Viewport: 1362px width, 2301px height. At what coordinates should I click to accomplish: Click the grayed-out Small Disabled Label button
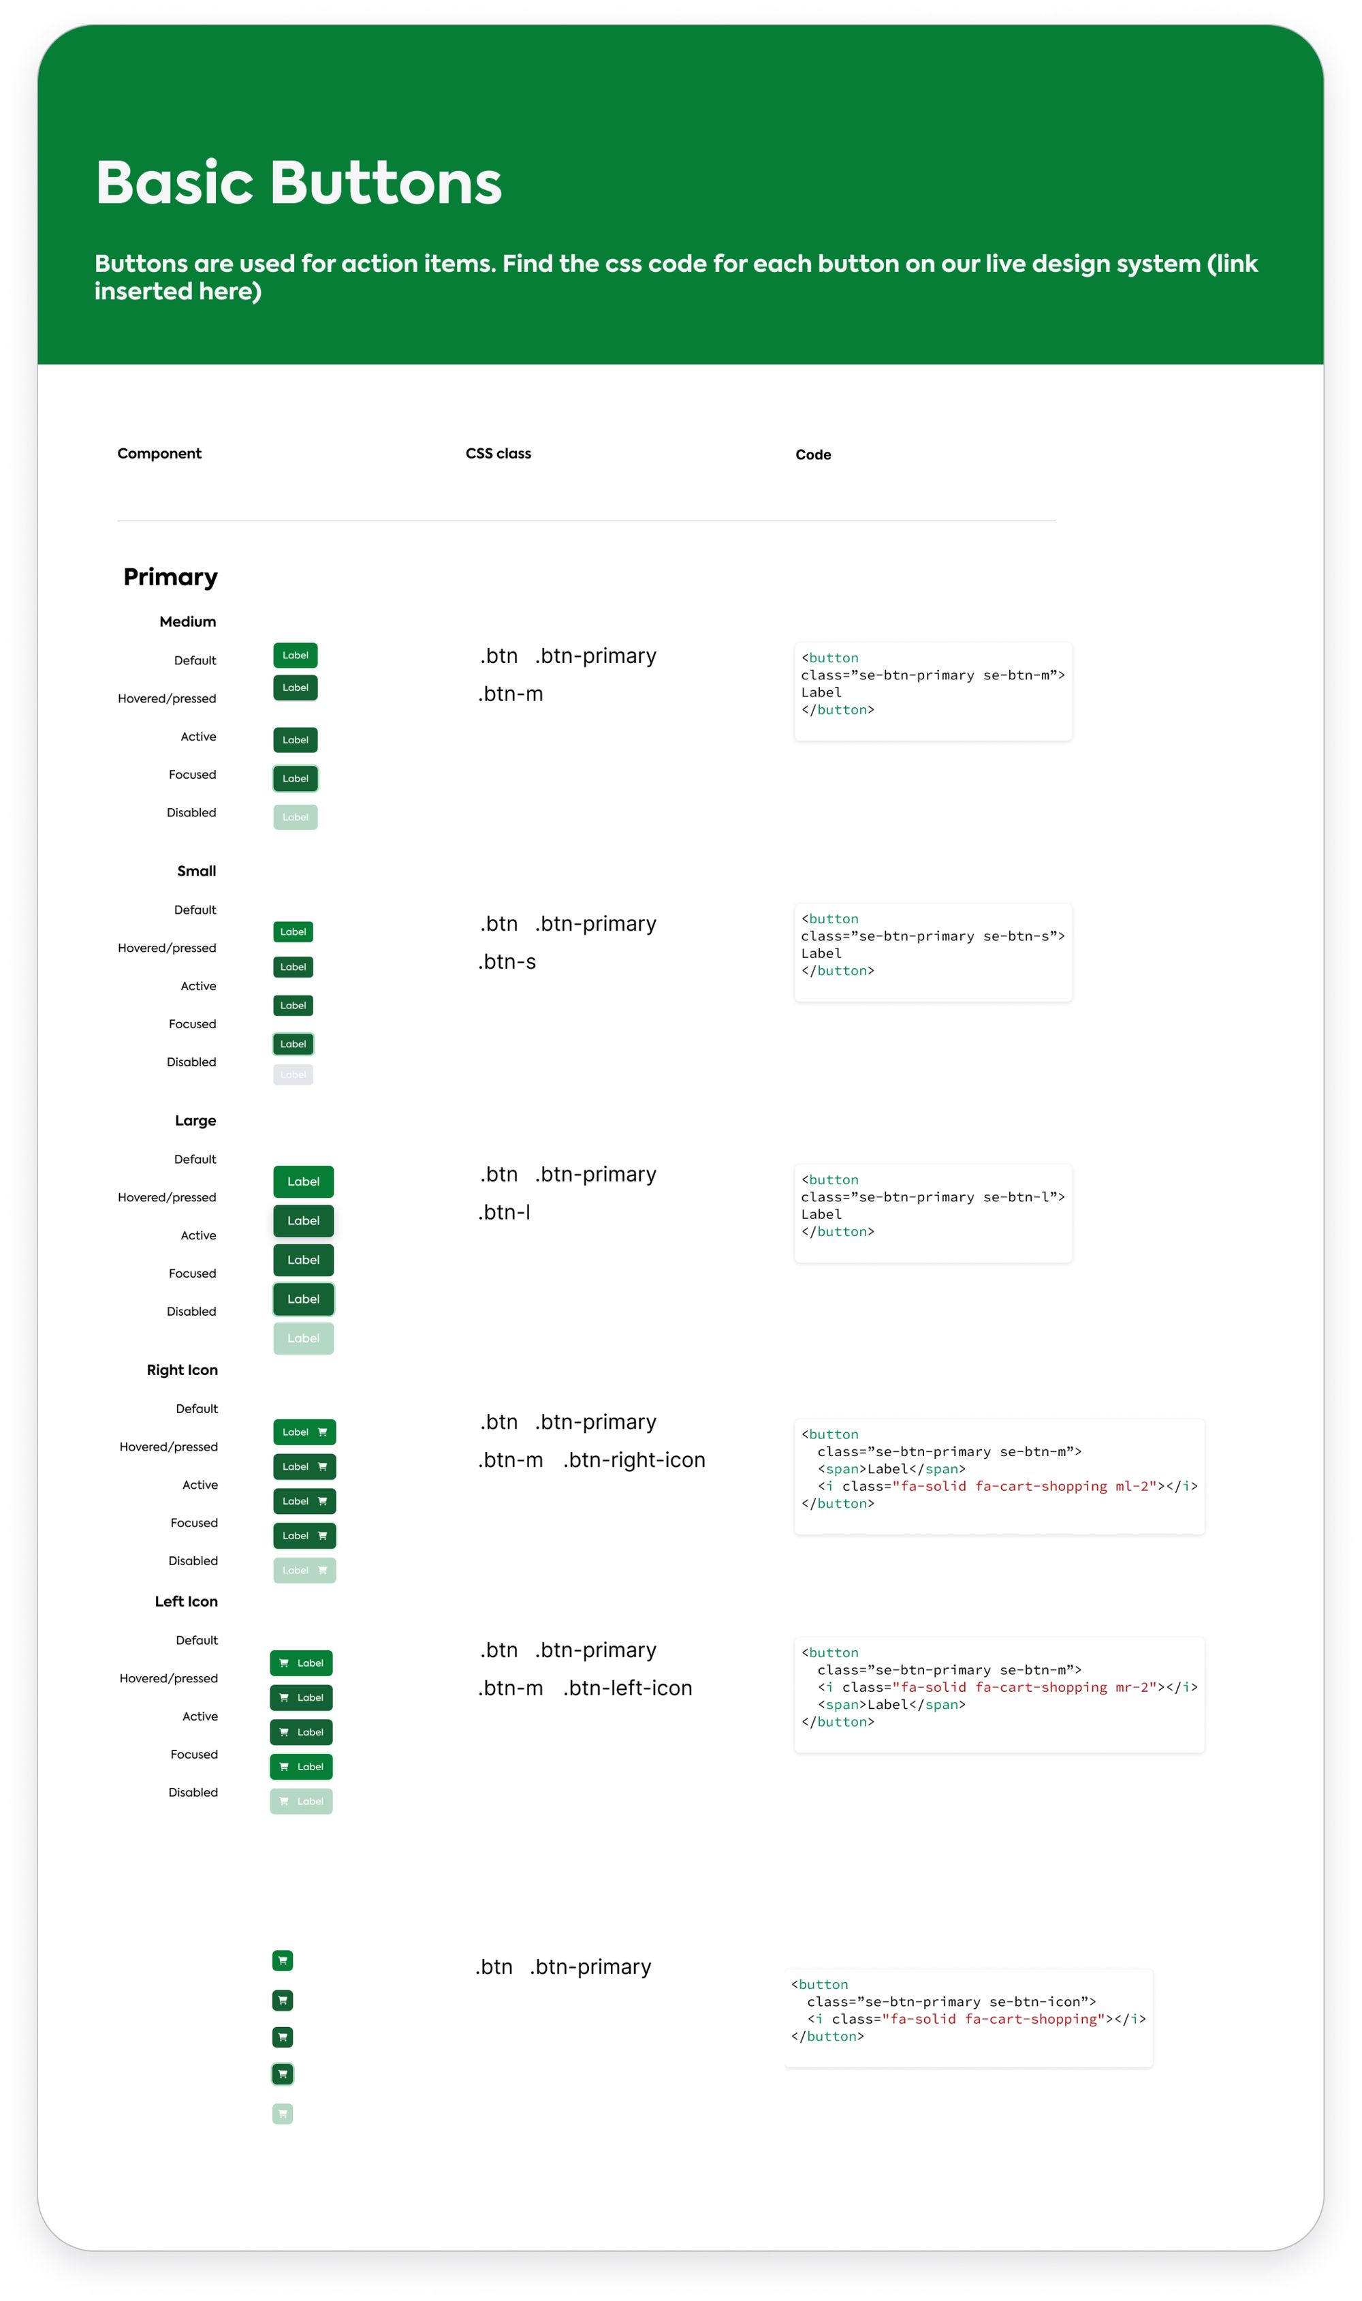tap(294, 1075)
